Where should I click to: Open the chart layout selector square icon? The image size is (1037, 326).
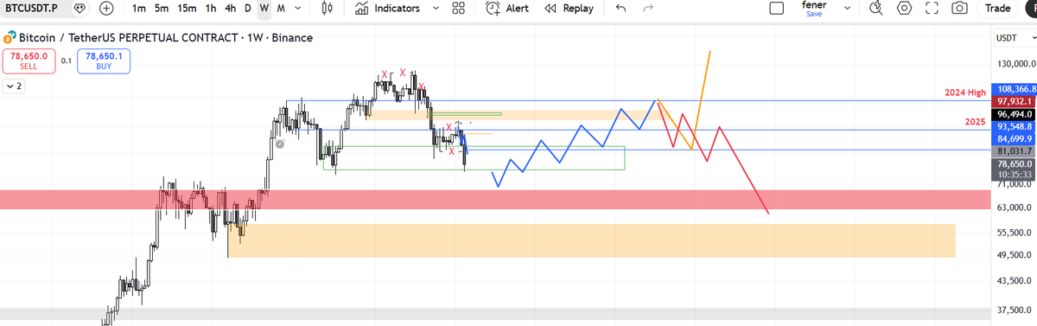point(777,8)
